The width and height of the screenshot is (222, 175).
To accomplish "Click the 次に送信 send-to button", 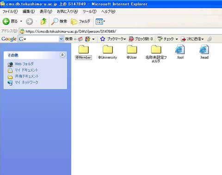I will [x=192, y=39].
